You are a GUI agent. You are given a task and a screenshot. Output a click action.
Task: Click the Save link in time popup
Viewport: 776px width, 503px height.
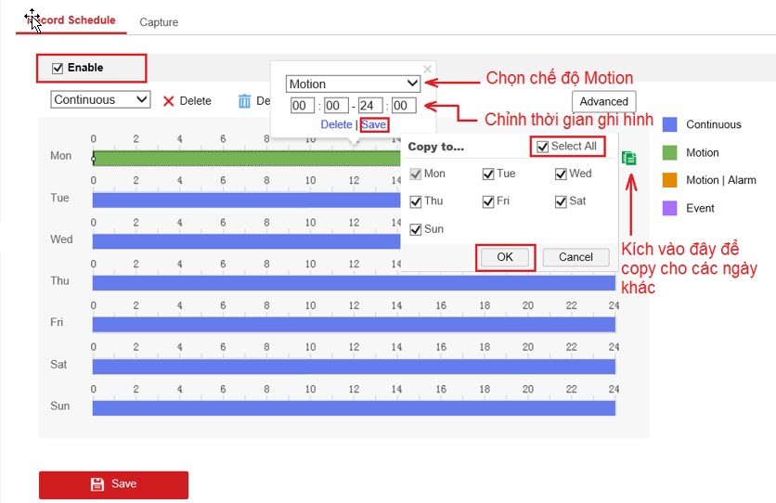374,124
